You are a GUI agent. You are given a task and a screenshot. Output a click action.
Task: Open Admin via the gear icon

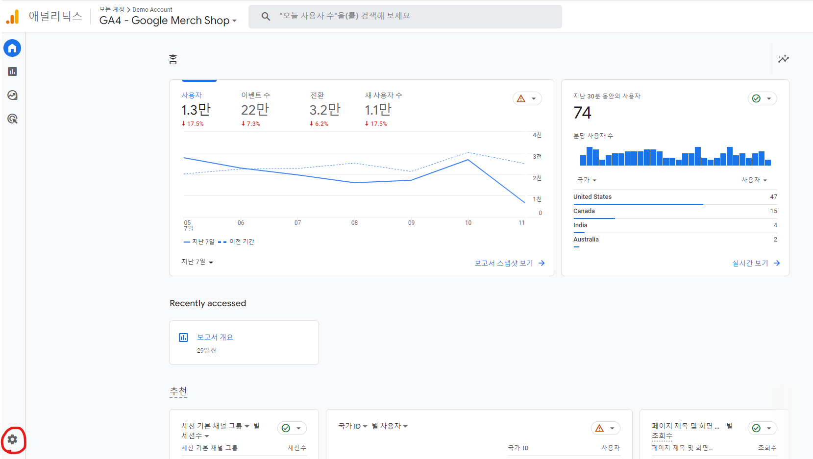[12, 440]
